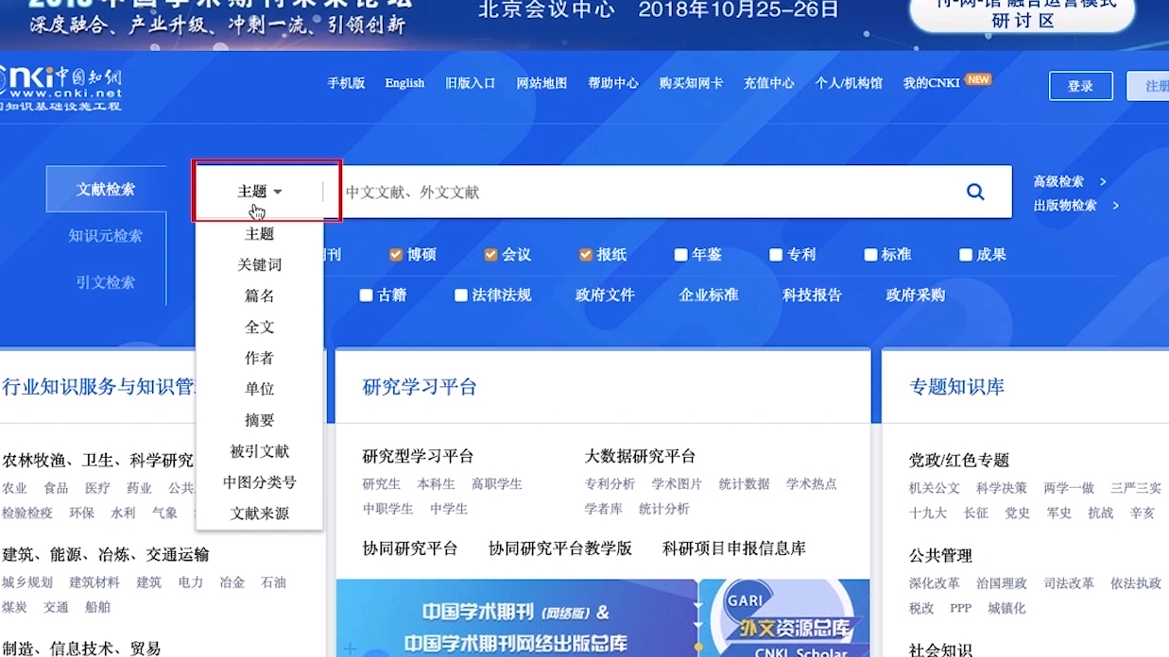Select 单位 from dropdown list
This screenshot has width=1169, height=657.
[260, 389]
